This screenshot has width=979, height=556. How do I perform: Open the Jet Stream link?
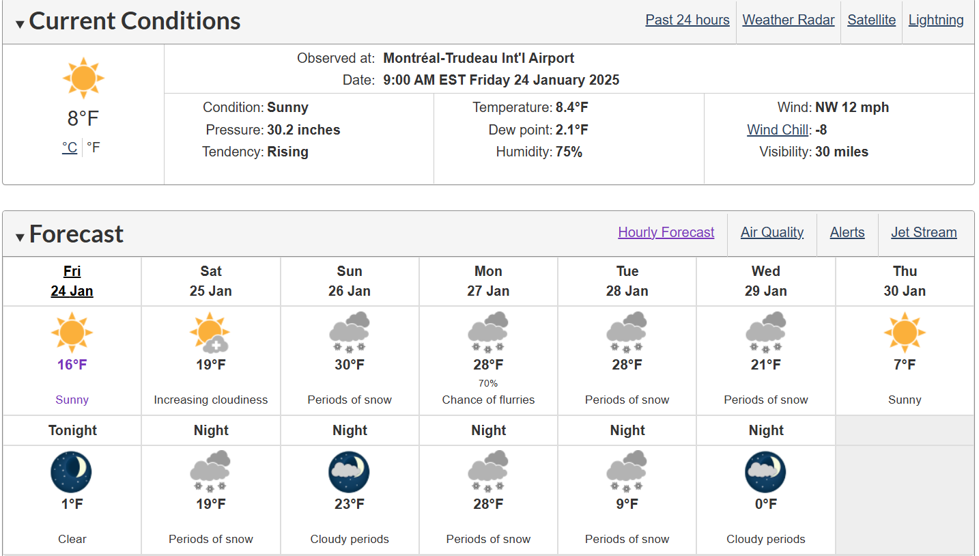(x=924, y=232)
